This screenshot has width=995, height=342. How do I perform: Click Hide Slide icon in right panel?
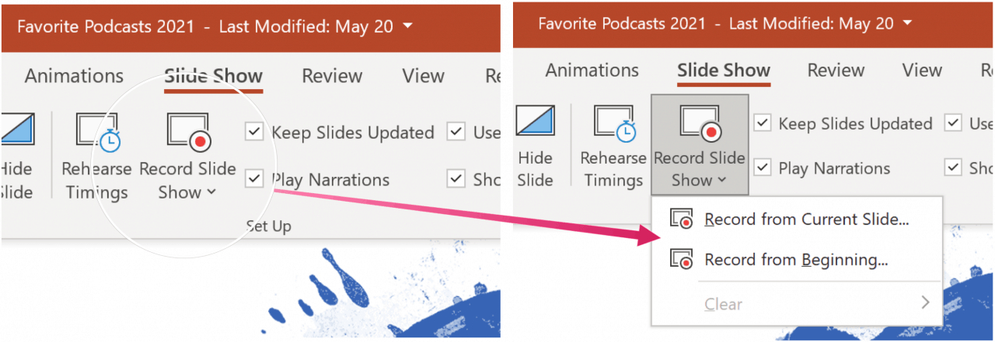coord(536,123)
